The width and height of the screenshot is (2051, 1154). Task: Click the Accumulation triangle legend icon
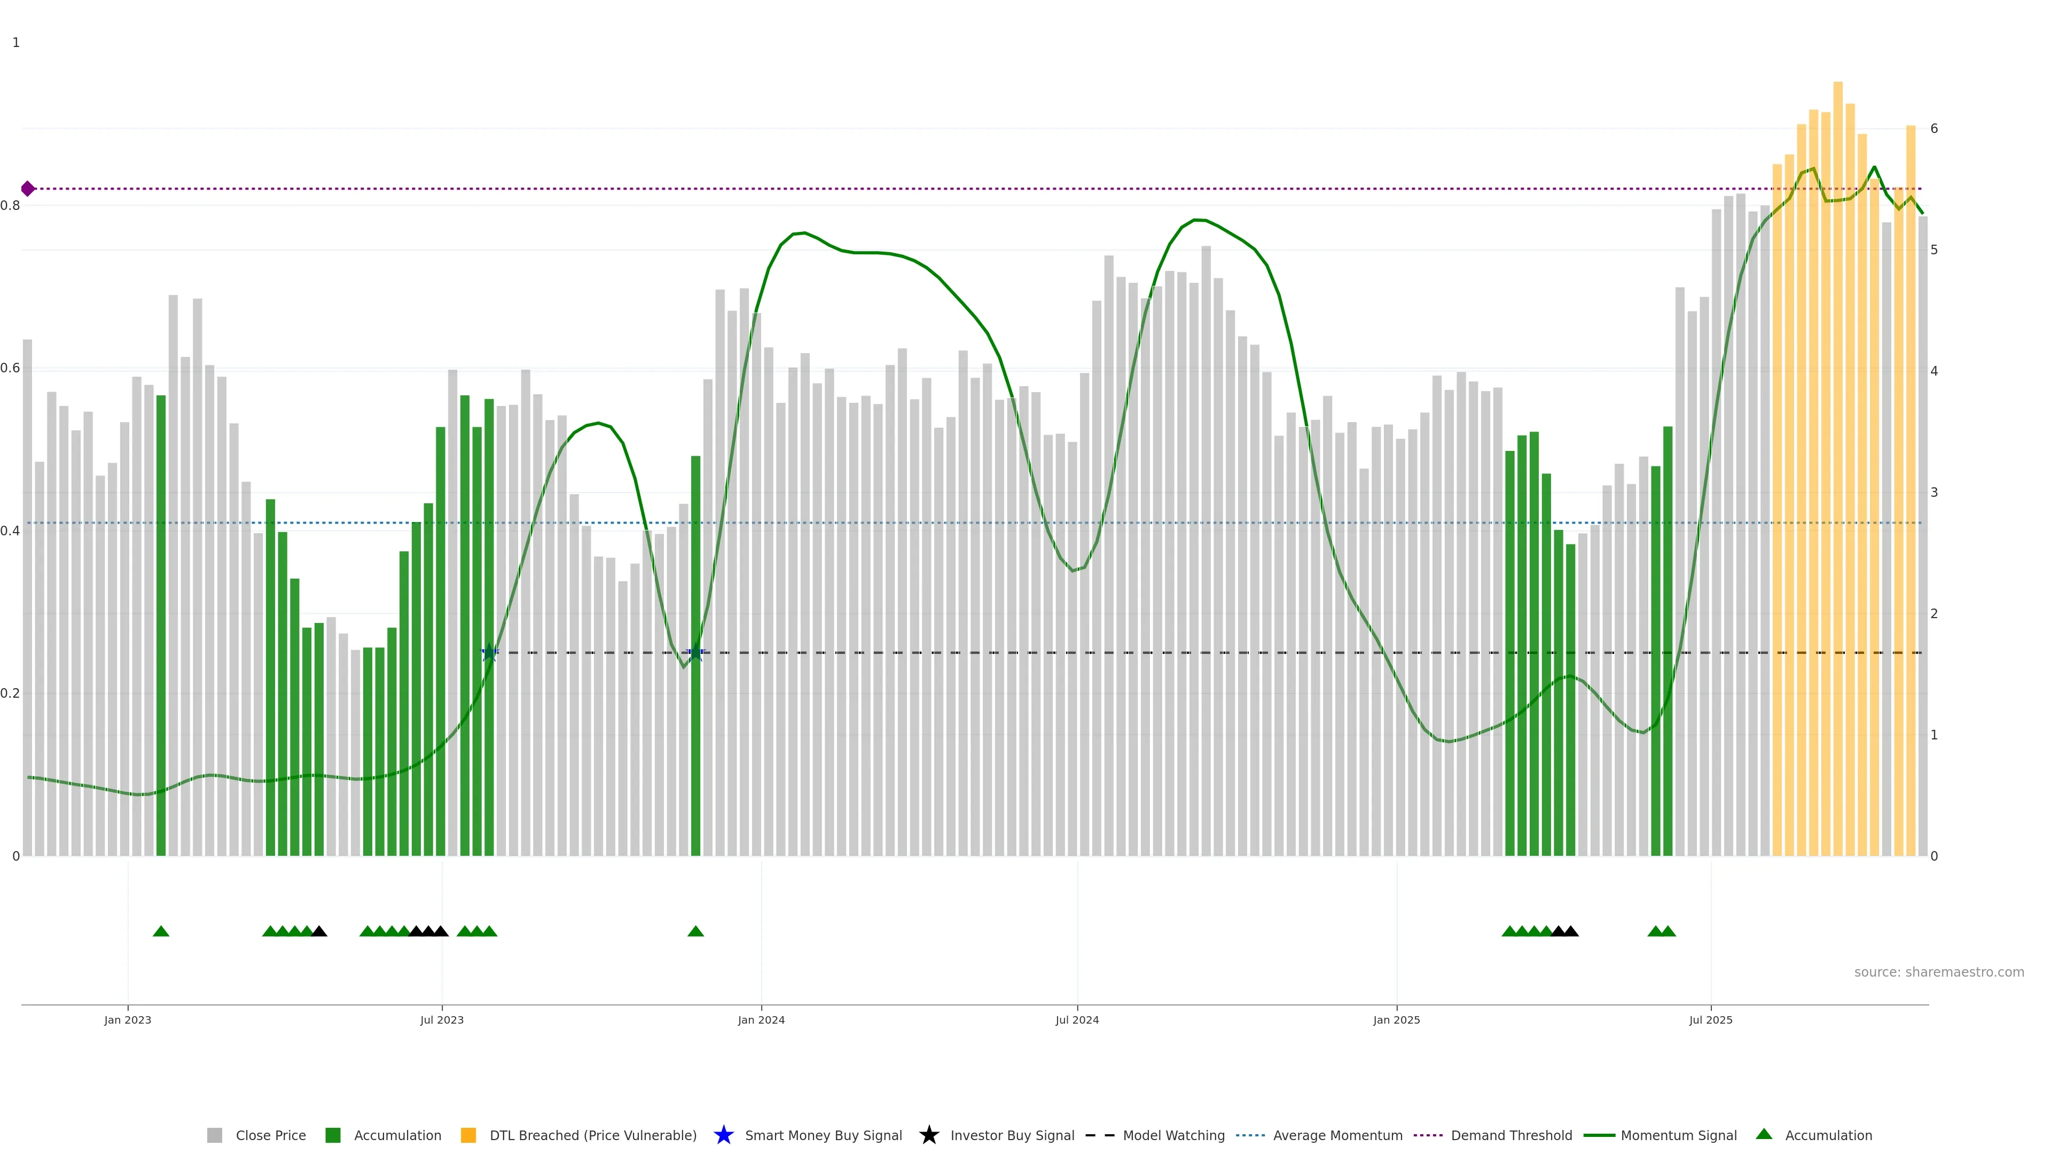coord(1764,1134)
